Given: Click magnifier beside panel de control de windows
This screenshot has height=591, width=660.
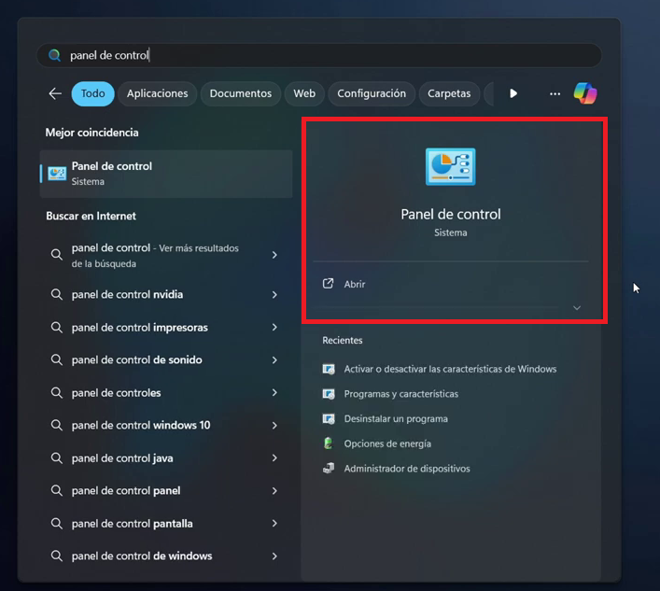Looking at the screenshot, I should [x=56, y=556].
